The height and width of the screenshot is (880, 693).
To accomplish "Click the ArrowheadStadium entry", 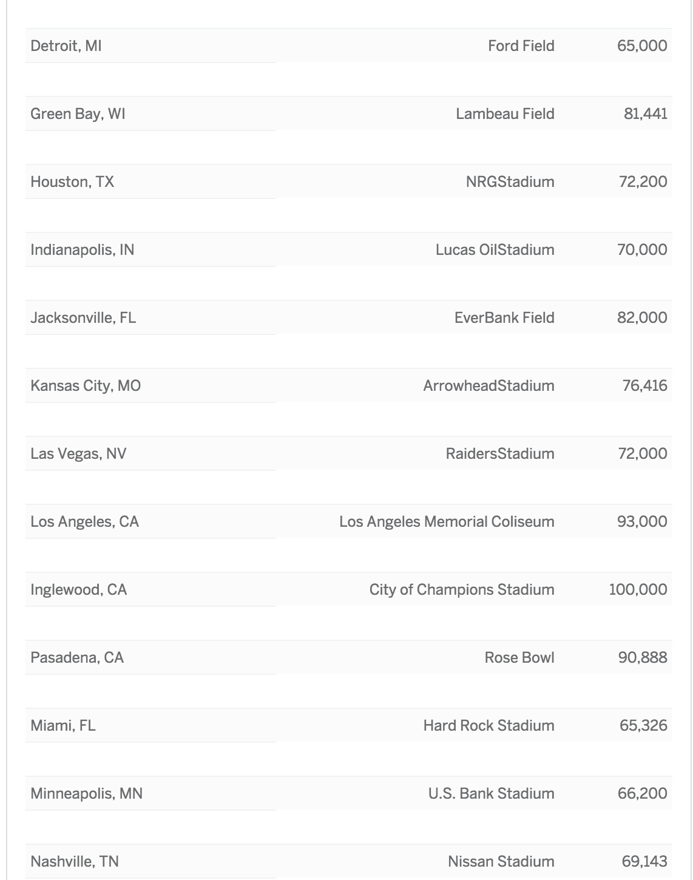I will pyautogui.click(x=488, y=386).
